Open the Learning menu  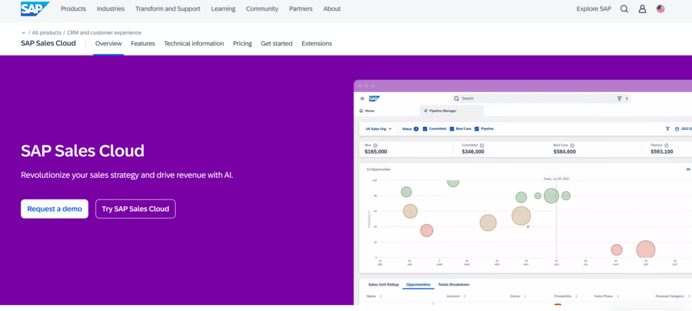click(223, 9)
